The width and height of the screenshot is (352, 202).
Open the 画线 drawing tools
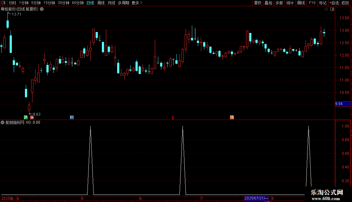point(301,3)
